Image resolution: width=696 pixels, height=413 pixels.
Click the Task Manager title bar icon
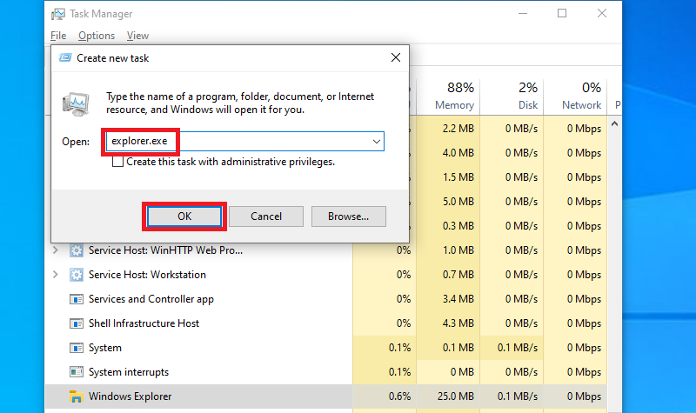pyautogui.click(x=59, y=13)
